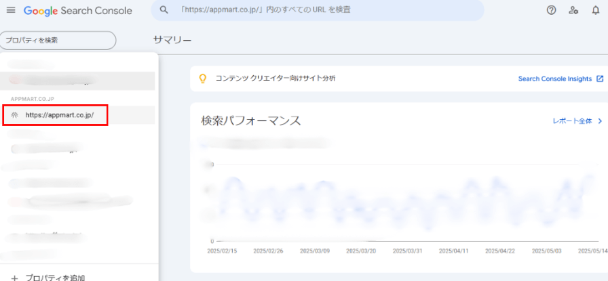Focus the URL inspection search field
The height and width of the screenshot is (281, 608).
click(x=317, y=10)
